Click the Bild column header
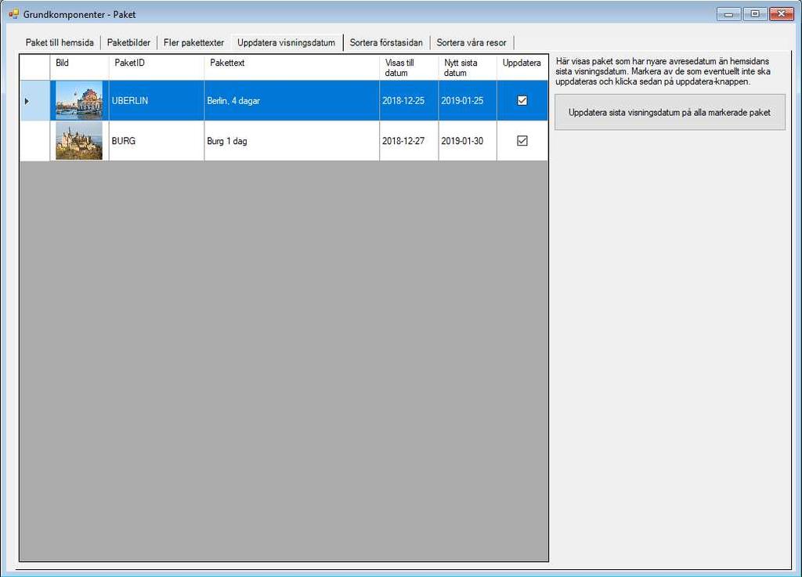Screen dimensions: 802x577 click(79, 67)
